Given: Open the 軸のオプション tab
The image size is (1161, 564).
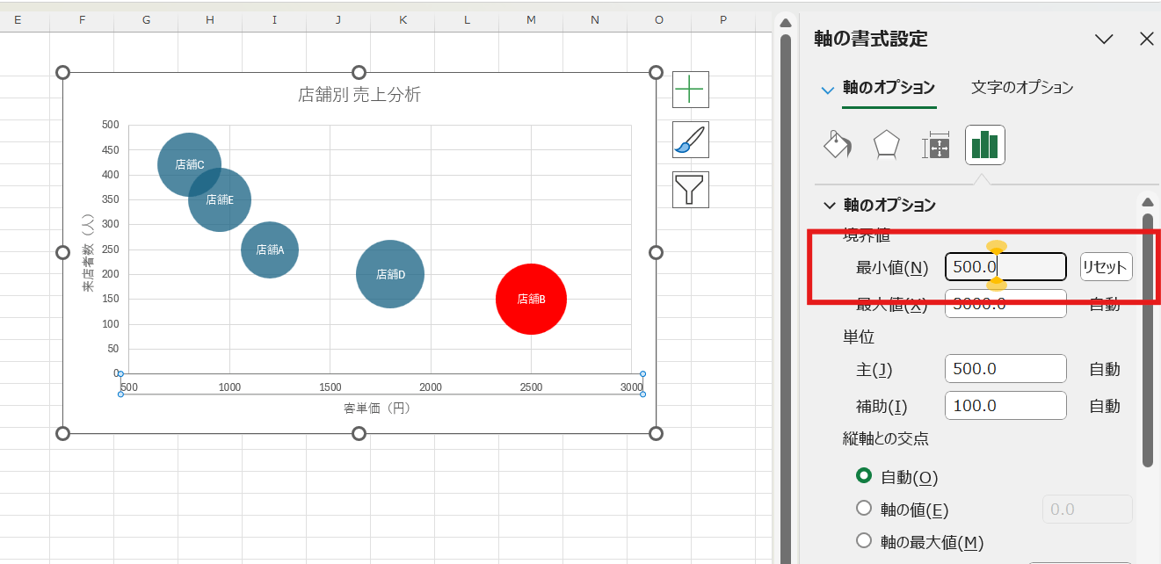Looking at the screenshot, I should pos(889,87).
